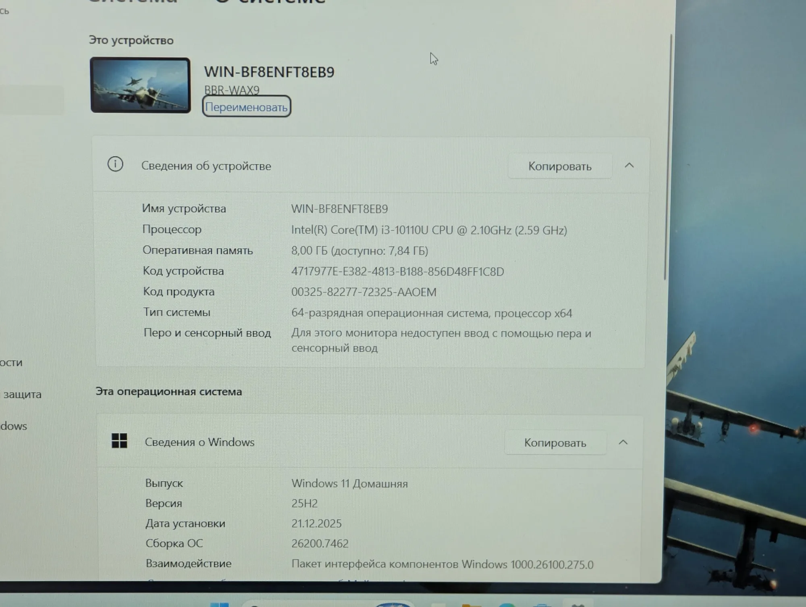This screenshot has height=607, width=806.
Task: Collapse the Сведения о Windows section
Action: tap(623, 442)
